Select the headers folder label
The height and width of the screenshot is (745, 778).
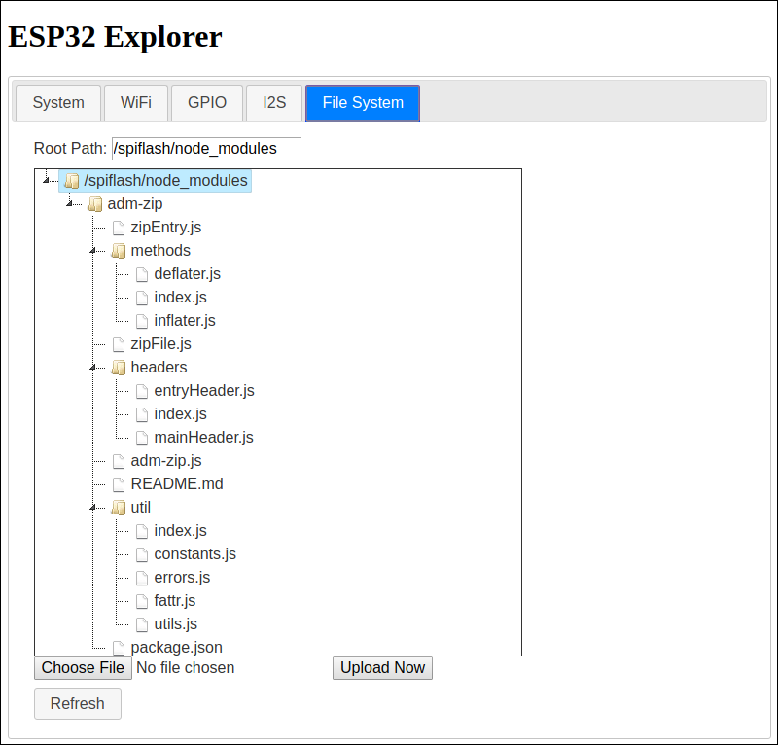point(159,368)
